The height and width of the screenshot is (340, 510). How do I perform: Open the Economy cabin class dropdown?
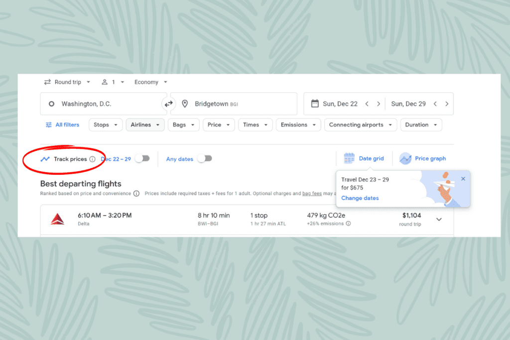[x=149, y=82]
